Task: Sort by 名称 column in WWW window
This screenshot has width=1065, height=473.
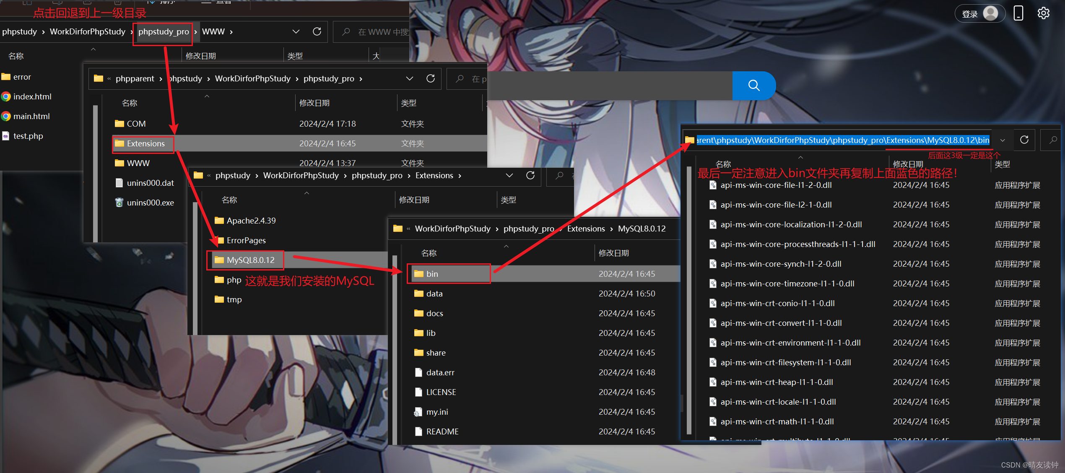Action: click(x=16, y=56)
